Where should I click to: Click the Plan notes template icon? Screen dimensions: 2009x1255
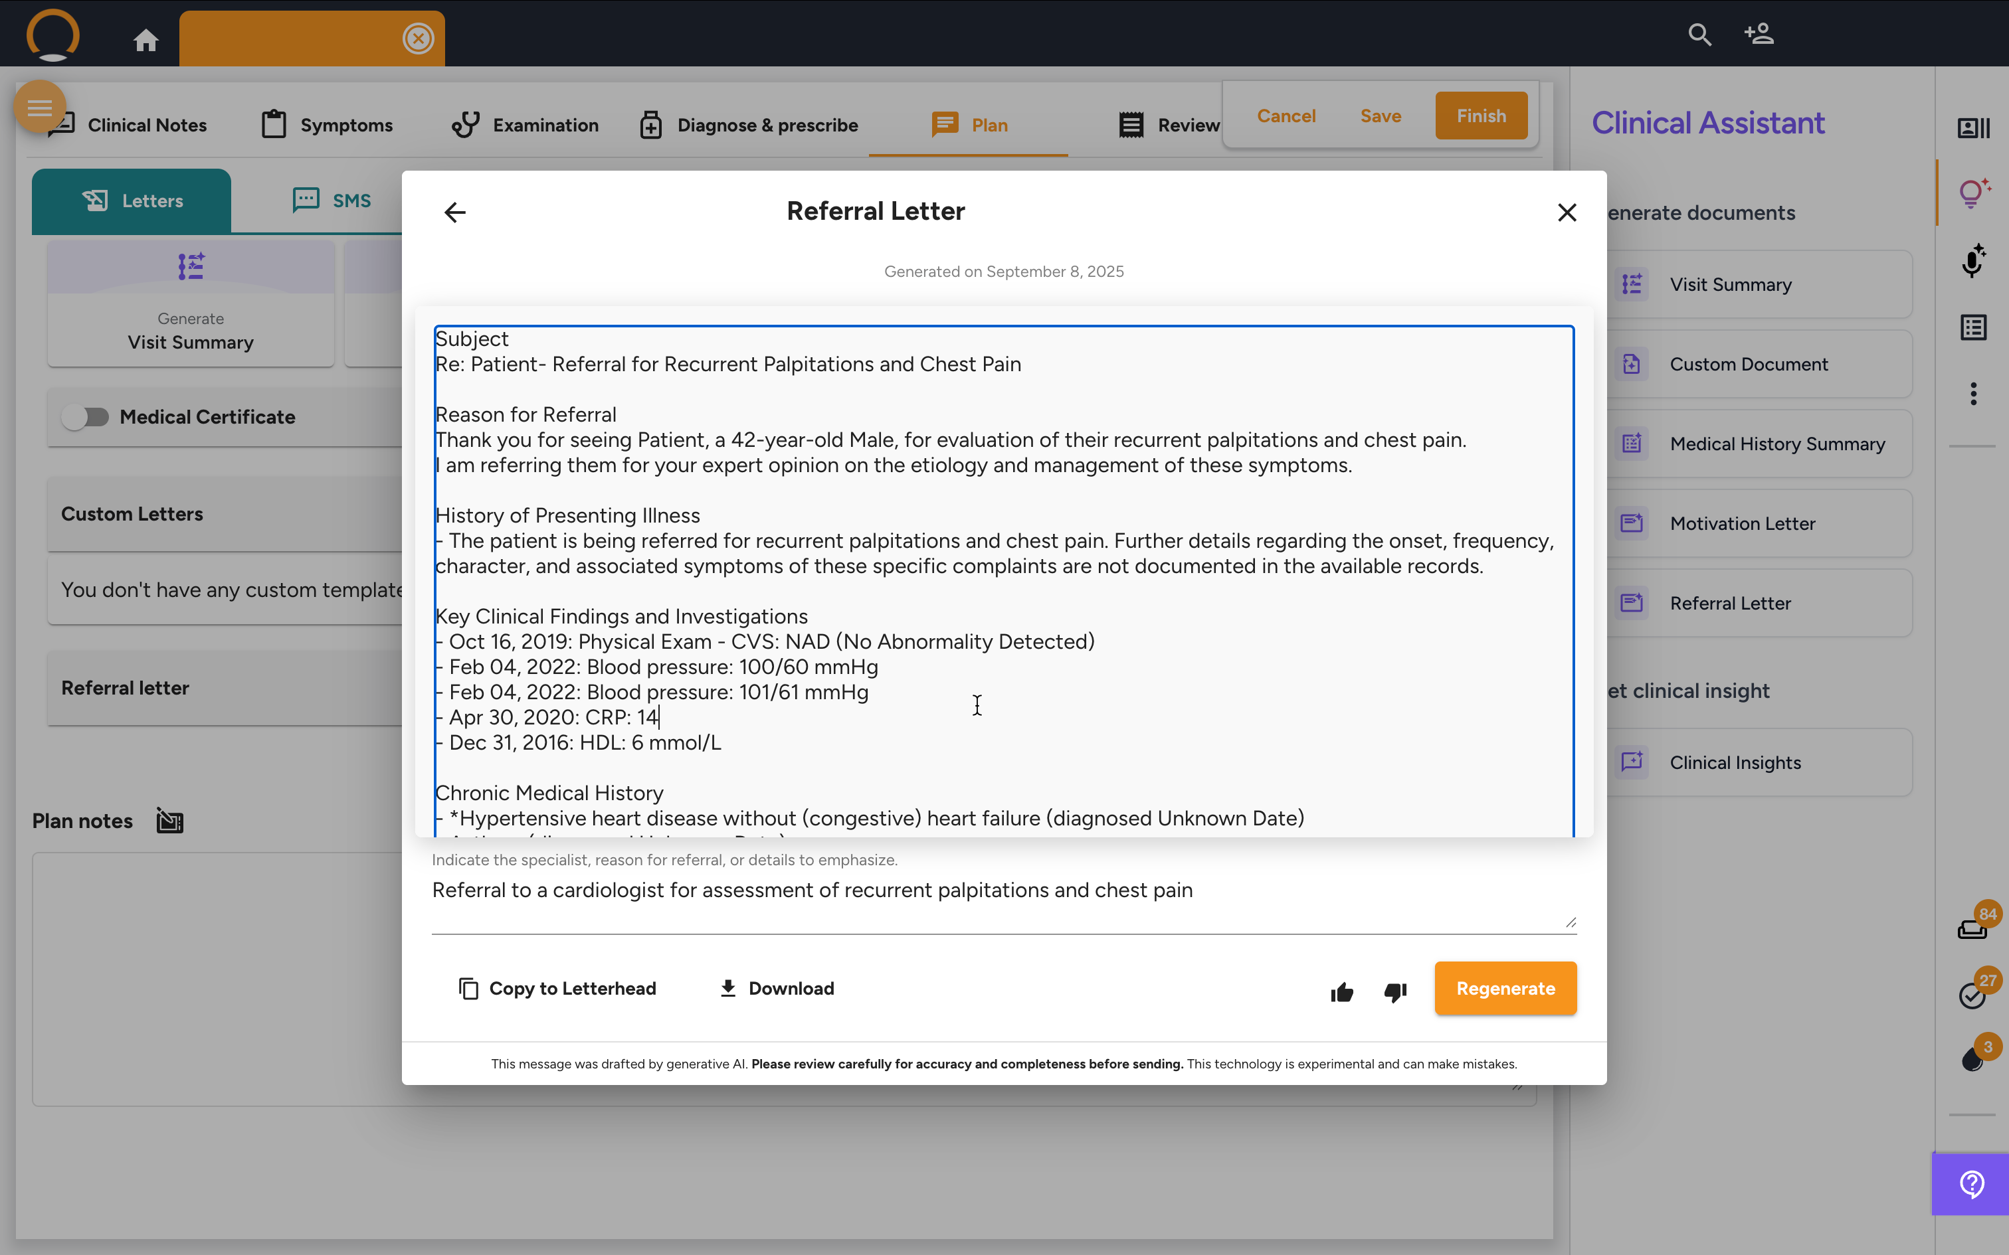[170, 821]
